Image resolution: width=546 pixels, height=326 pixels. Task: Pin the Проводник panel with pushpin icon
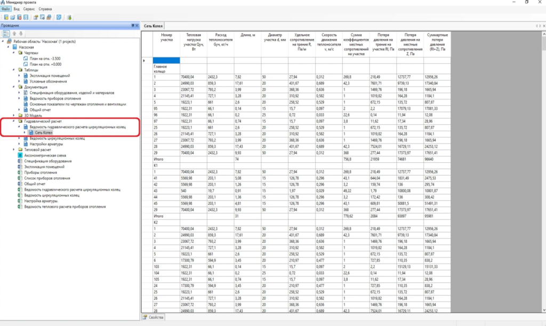tap(132, 26)
